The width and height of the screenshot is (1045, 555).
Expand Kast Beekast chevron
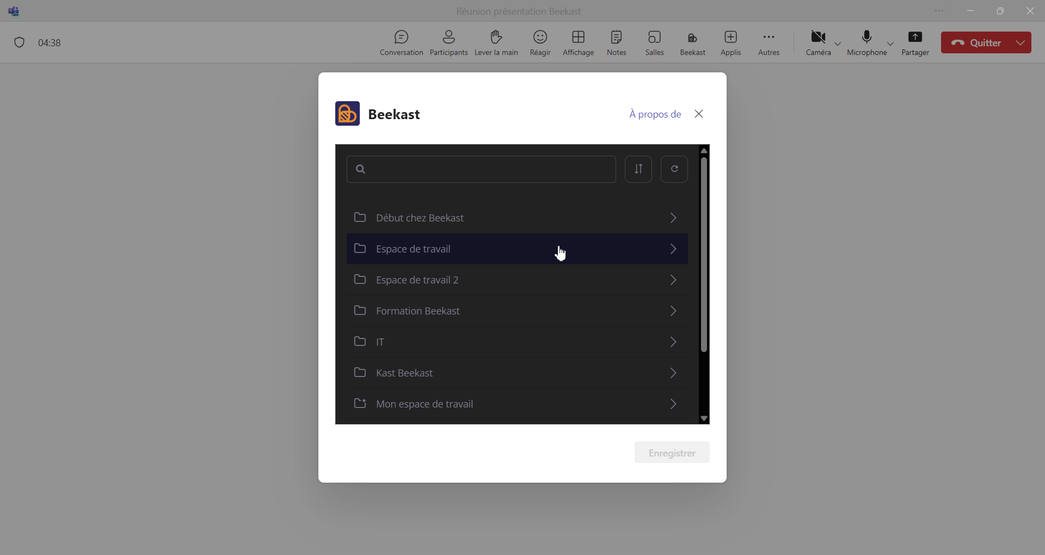pyautogui.click(x=674, y=373)
